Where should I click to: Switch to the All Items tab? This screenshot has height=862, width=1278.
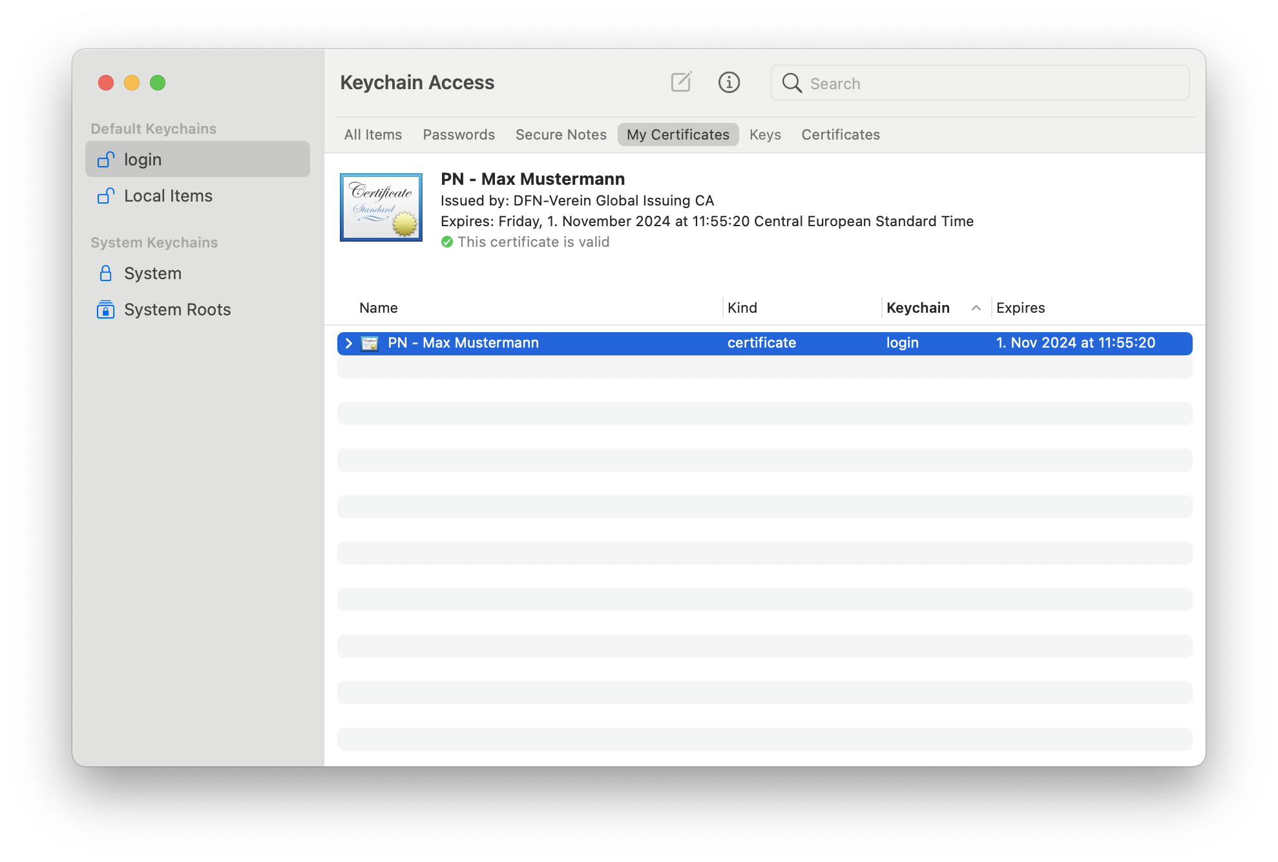click(373, 134)
